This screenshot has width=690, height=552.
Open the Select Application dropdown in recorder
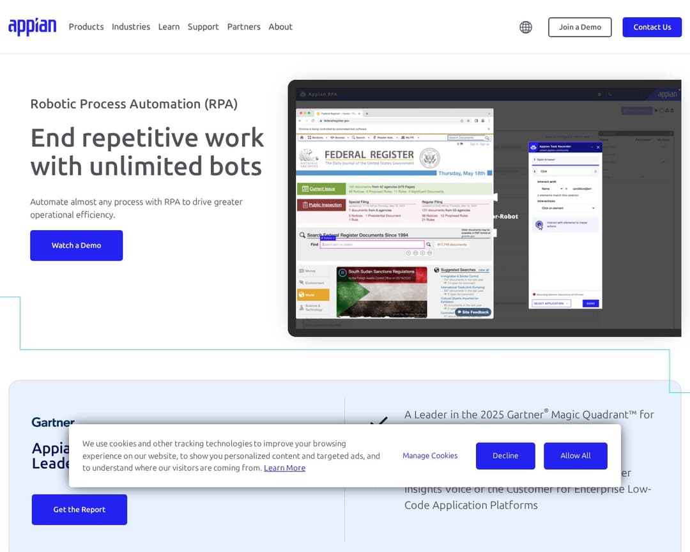[x=551, y=303]
